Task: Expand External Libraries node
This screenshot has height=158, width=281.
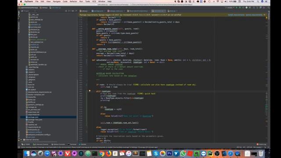Action: (22, 140)
